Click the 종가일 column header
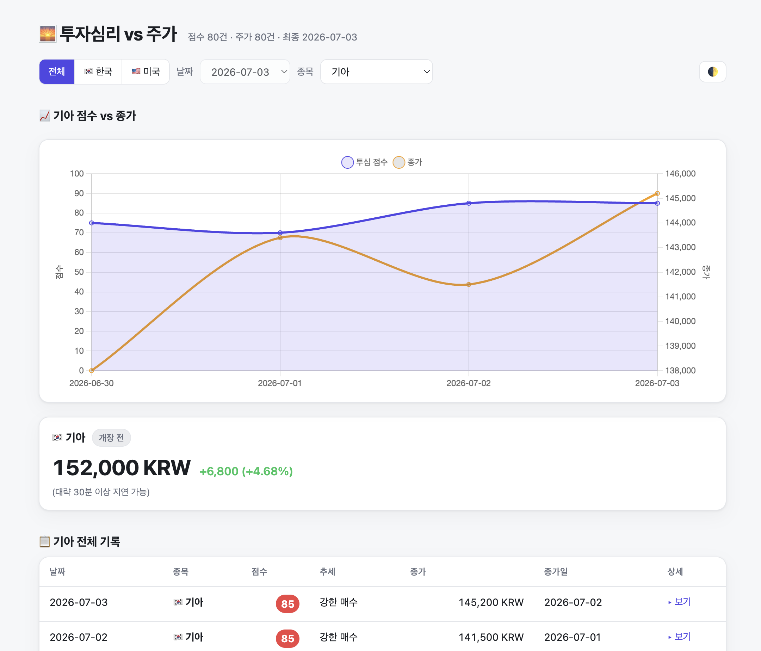This screenshot has width=761, height=651. (556, 572)
